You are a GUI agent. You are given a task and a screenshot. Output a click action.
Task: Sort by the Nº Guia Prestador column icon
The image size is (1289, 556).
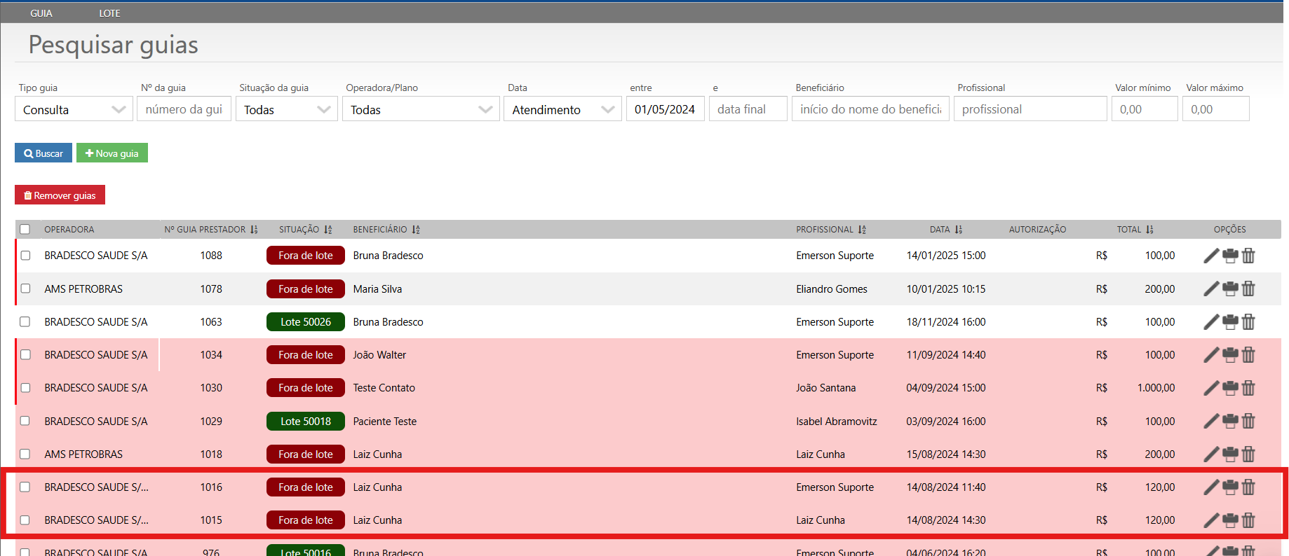click(x=254, y=230)
